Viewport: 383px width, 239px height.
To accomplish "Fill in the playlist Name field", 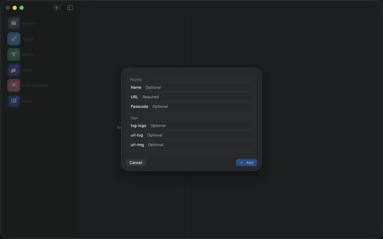I will (x=198, y=87).
